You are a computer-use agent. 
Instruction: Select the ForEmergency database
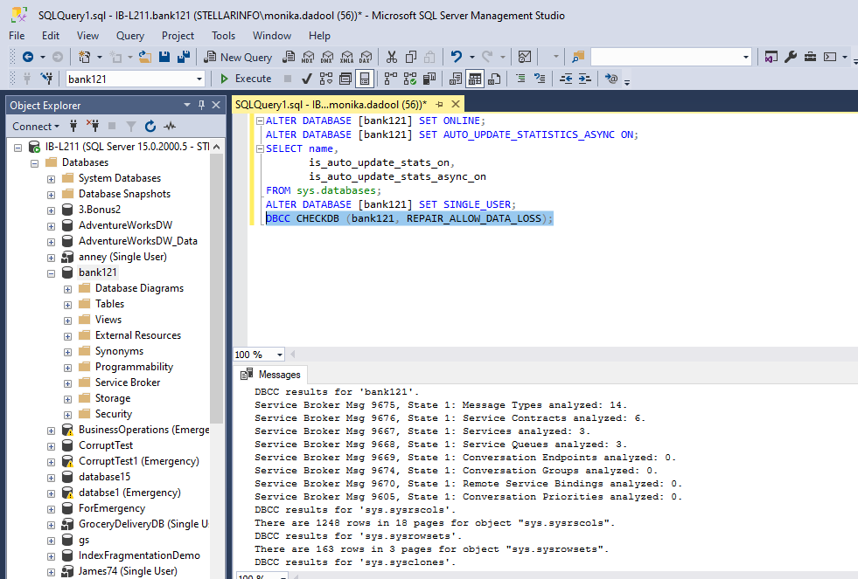pos(112,508)
